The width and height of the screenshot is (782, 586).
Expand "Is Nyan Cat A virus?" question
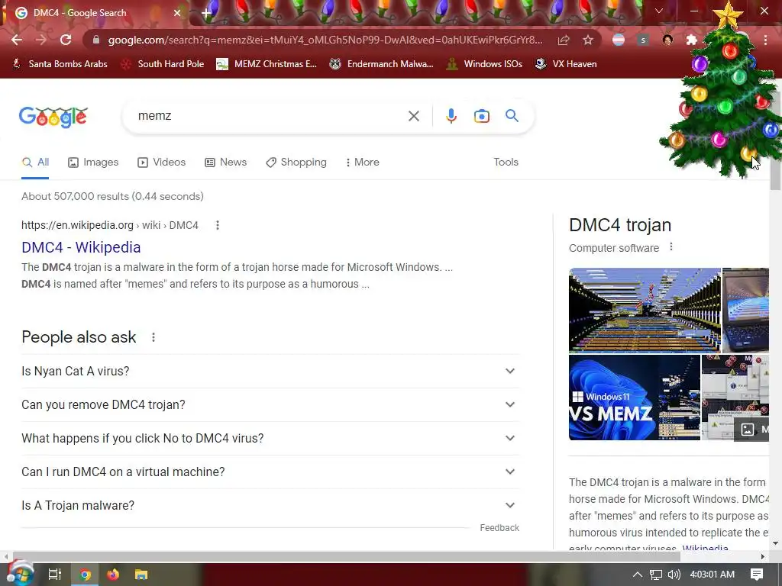pyautogui.click(x=270, y=372)
